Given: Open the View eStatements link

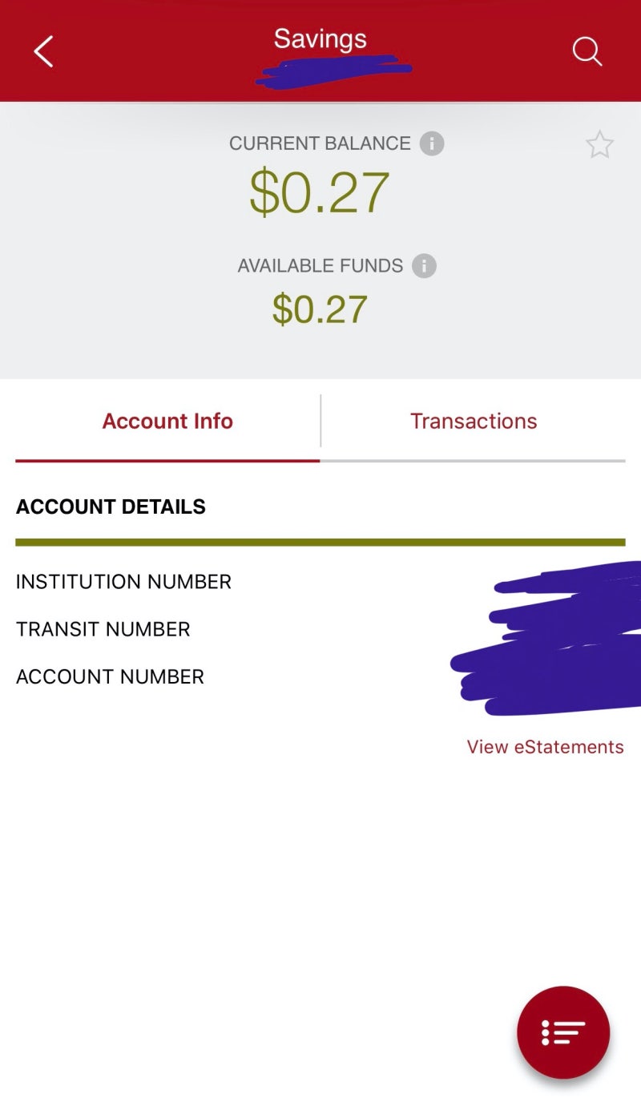Looking at the screenshot, I should point(545,747).
